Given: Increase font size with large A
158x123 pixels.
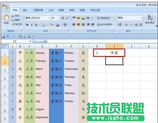Looking at the screenshot, I should point(63,18).
